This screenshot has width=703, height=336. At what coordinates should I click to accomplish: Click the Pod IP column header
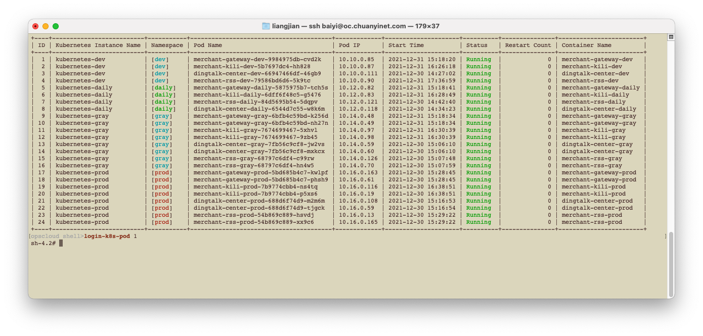pos(349,45)
